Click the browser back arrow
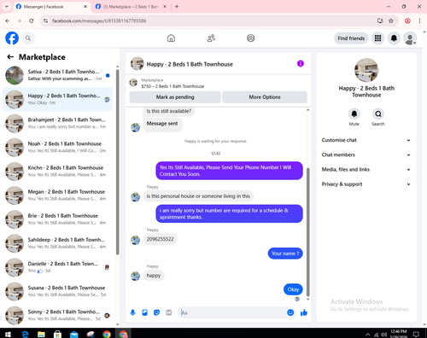Viewport: 427px width, 338px height. (8, 20)
